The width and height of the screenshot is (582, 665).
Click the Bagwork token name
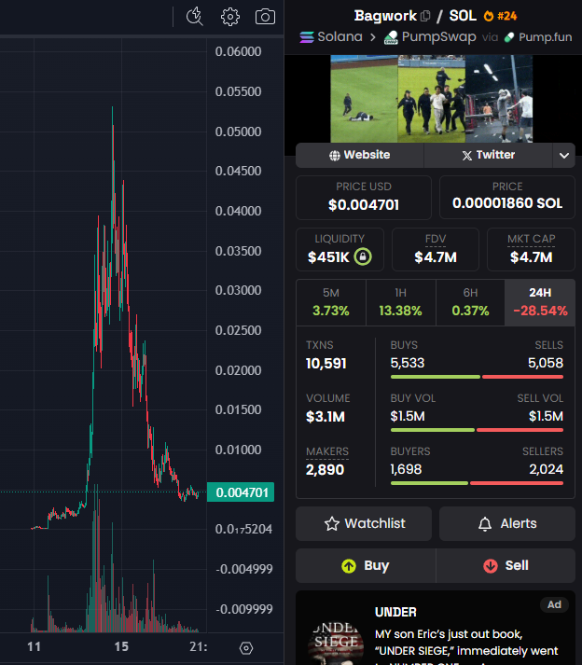pos(385,16)
